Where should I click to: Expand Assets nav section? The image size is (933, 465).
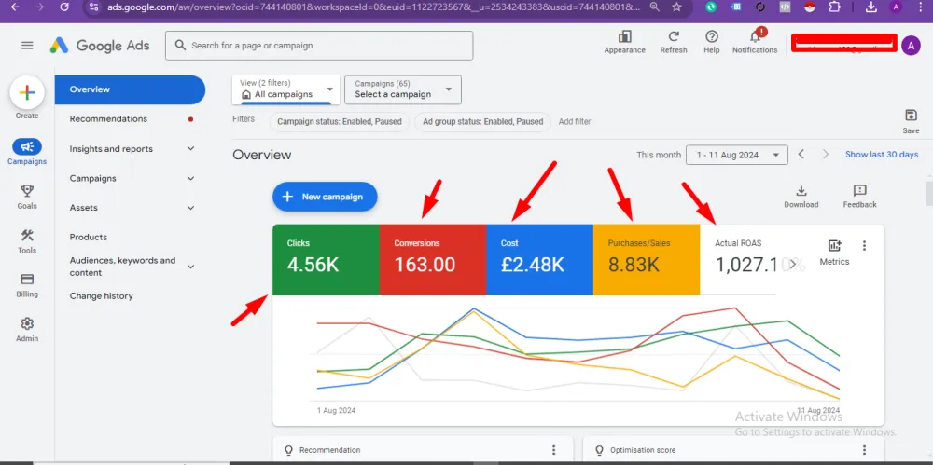(x=190, y=208)
